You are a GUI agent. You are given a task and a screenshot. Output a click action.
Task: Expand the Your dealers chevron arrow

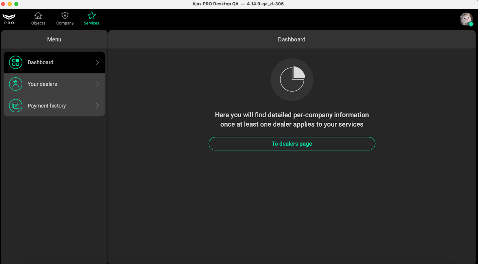(x=97, y=84)
